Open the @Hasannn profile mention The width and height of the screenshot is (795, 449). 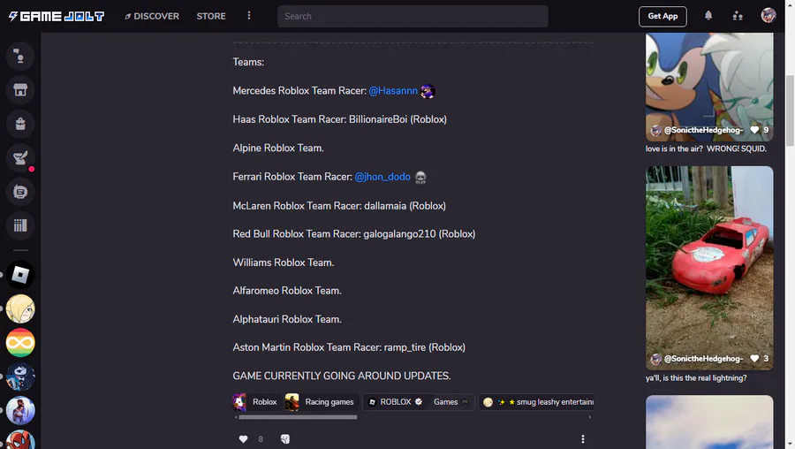(393, 91)
